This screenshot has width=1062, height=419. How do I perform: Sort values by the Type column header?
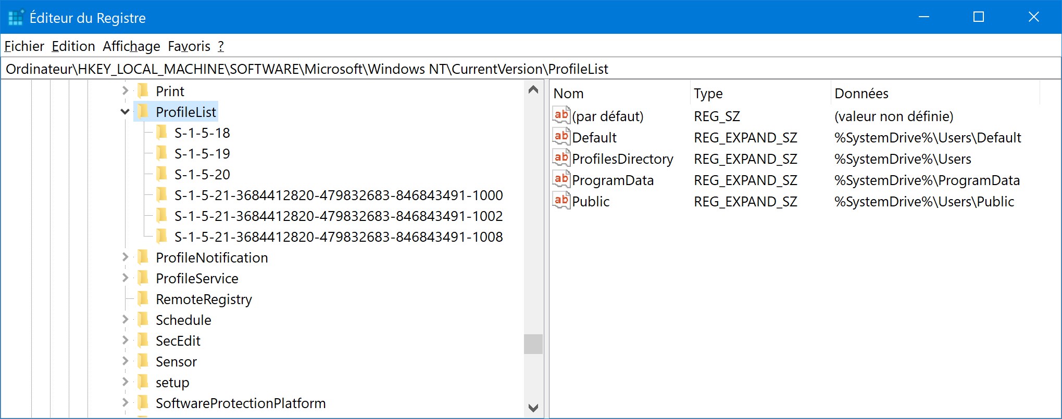760,93
